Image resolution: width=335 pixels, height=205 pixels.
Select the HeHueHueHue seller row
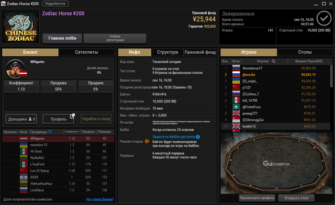point(58,183)
